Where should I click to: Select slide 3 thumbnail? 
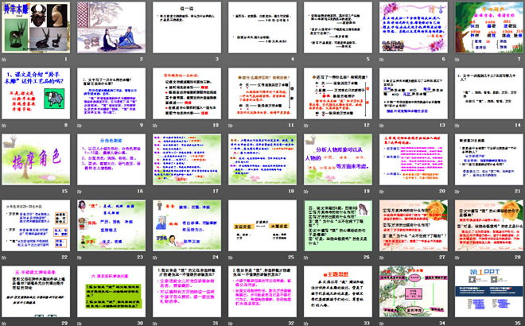pos(187,27)
